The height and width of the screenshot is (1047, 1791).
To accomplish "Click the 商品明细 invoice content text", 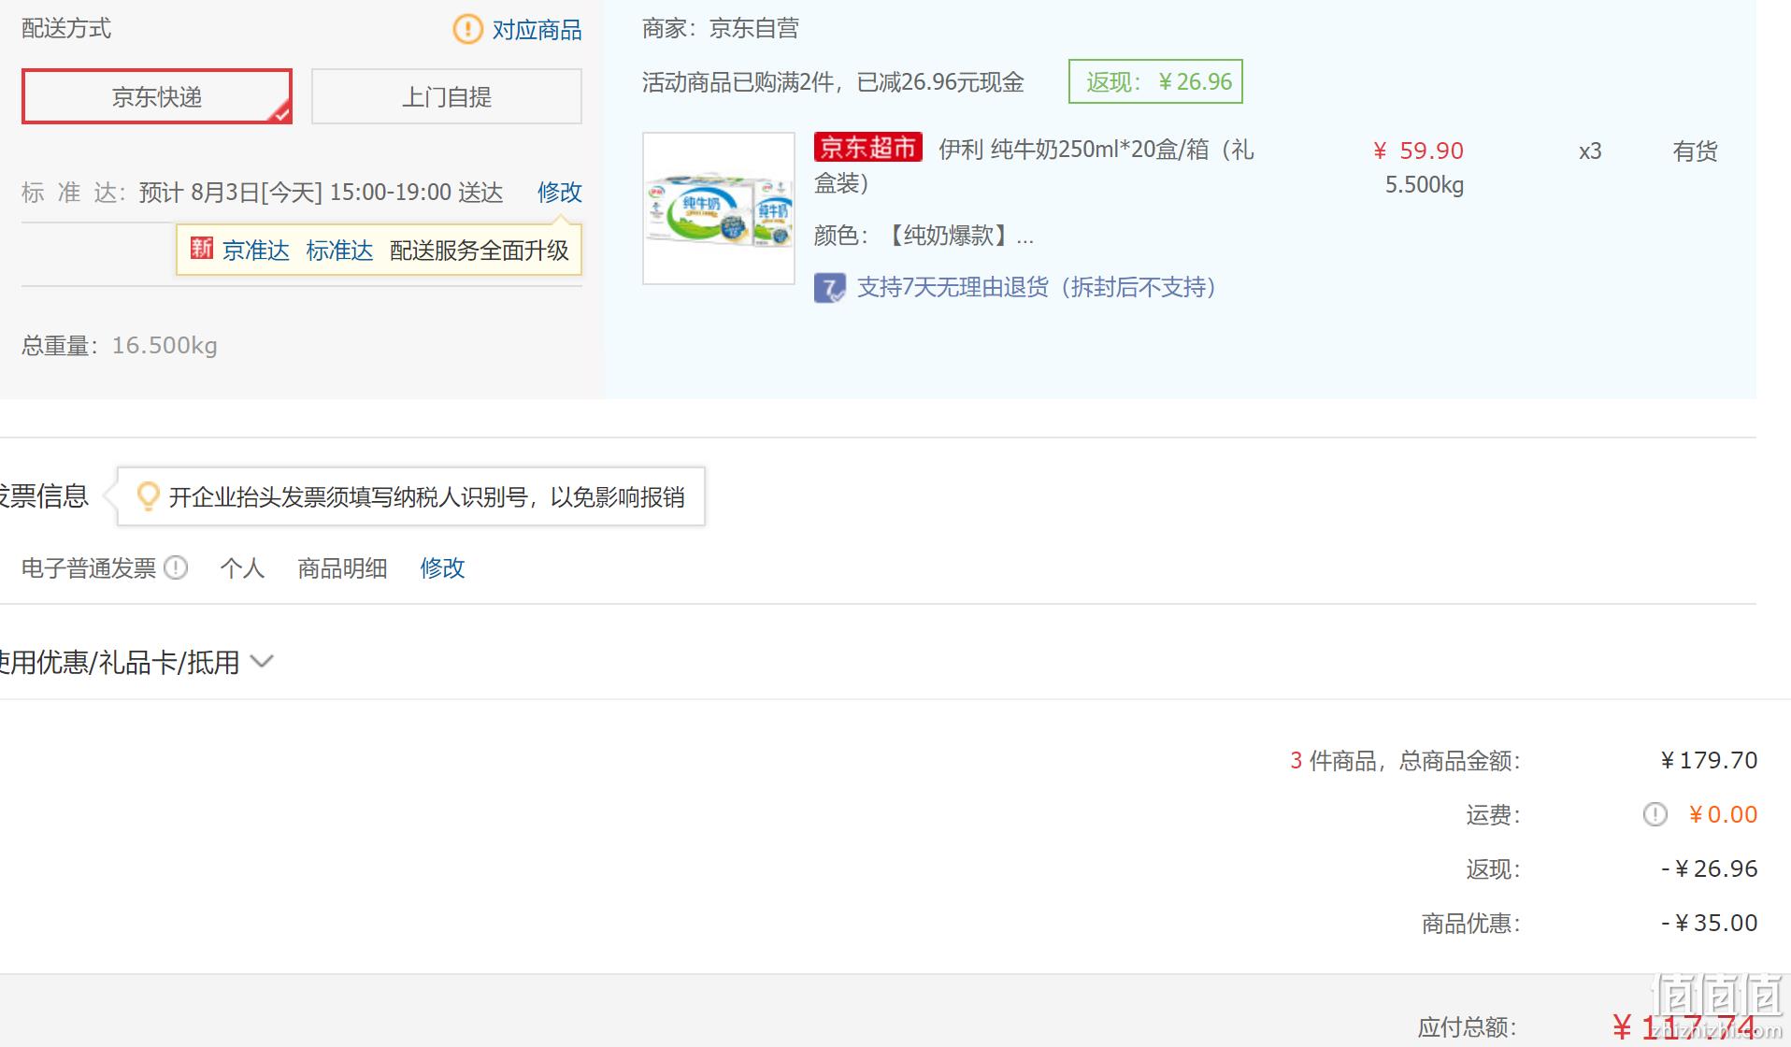I will click(342, 567).
